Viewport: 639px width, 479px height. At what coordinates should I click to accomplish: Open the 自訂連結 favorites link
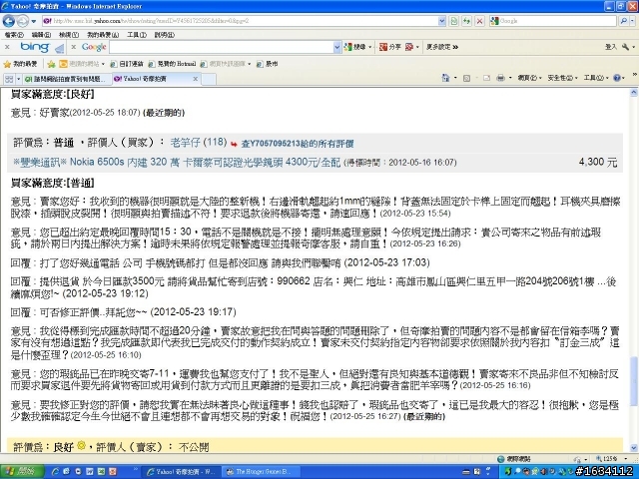point(127,64)
